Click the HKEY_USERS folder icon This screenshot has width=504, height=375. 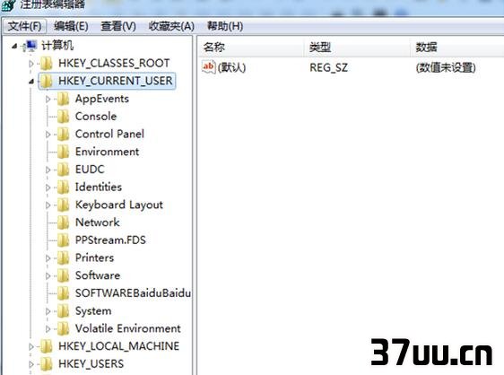[47, 364]
